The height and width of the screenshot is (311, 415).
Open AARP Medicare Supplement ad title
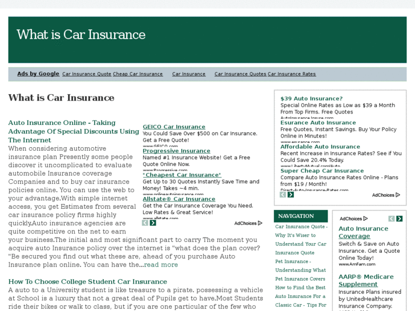click(x=366, y=281)
